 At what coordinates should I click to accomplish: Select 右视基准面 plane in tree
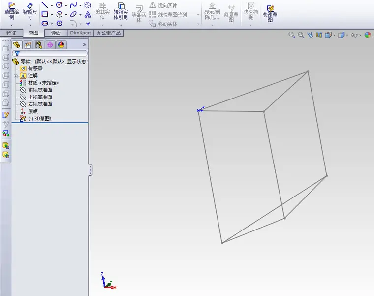pyautogui.click(x=36, y=104)
